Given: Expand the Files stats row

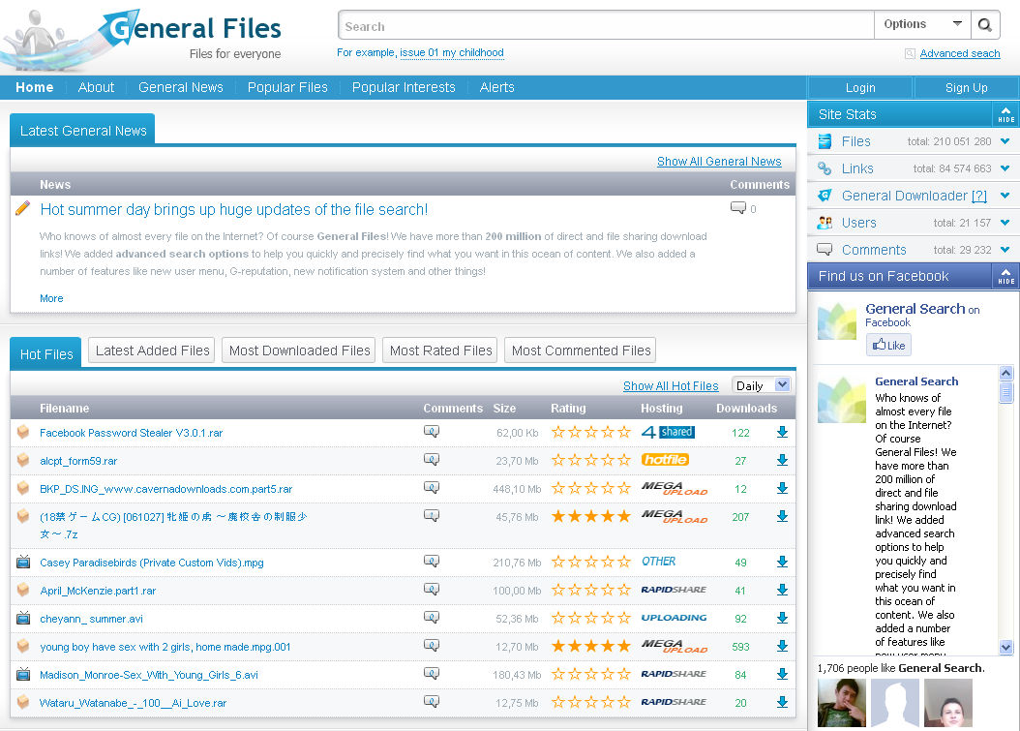Looking at the screenshot, I should tap(1005, 141).
